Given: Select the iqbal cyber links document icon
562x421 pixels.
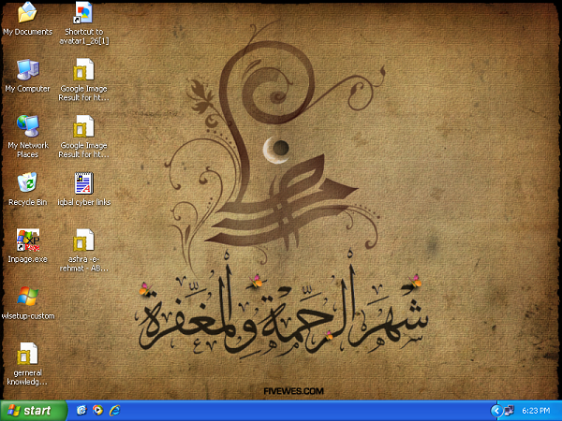Looking at the screenshot, I should coord(83,183).
